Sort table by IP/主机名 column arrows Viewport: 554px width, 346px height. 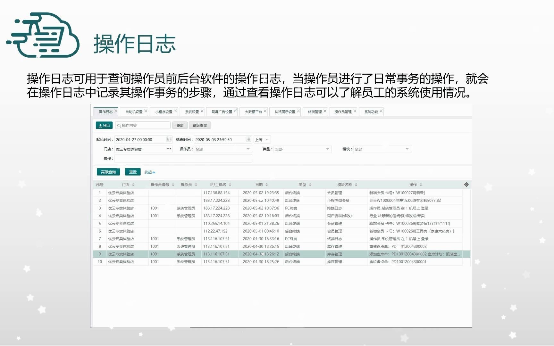click(230, 185)
